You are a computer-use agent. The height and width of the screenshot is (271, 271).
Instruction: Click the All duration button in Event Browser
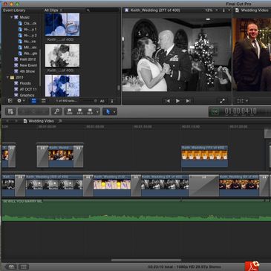[x=102, y=101]
